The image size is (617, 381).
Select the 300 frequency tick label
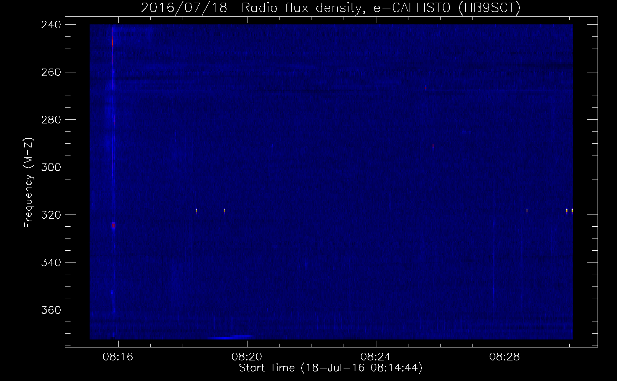coord(51,168)
